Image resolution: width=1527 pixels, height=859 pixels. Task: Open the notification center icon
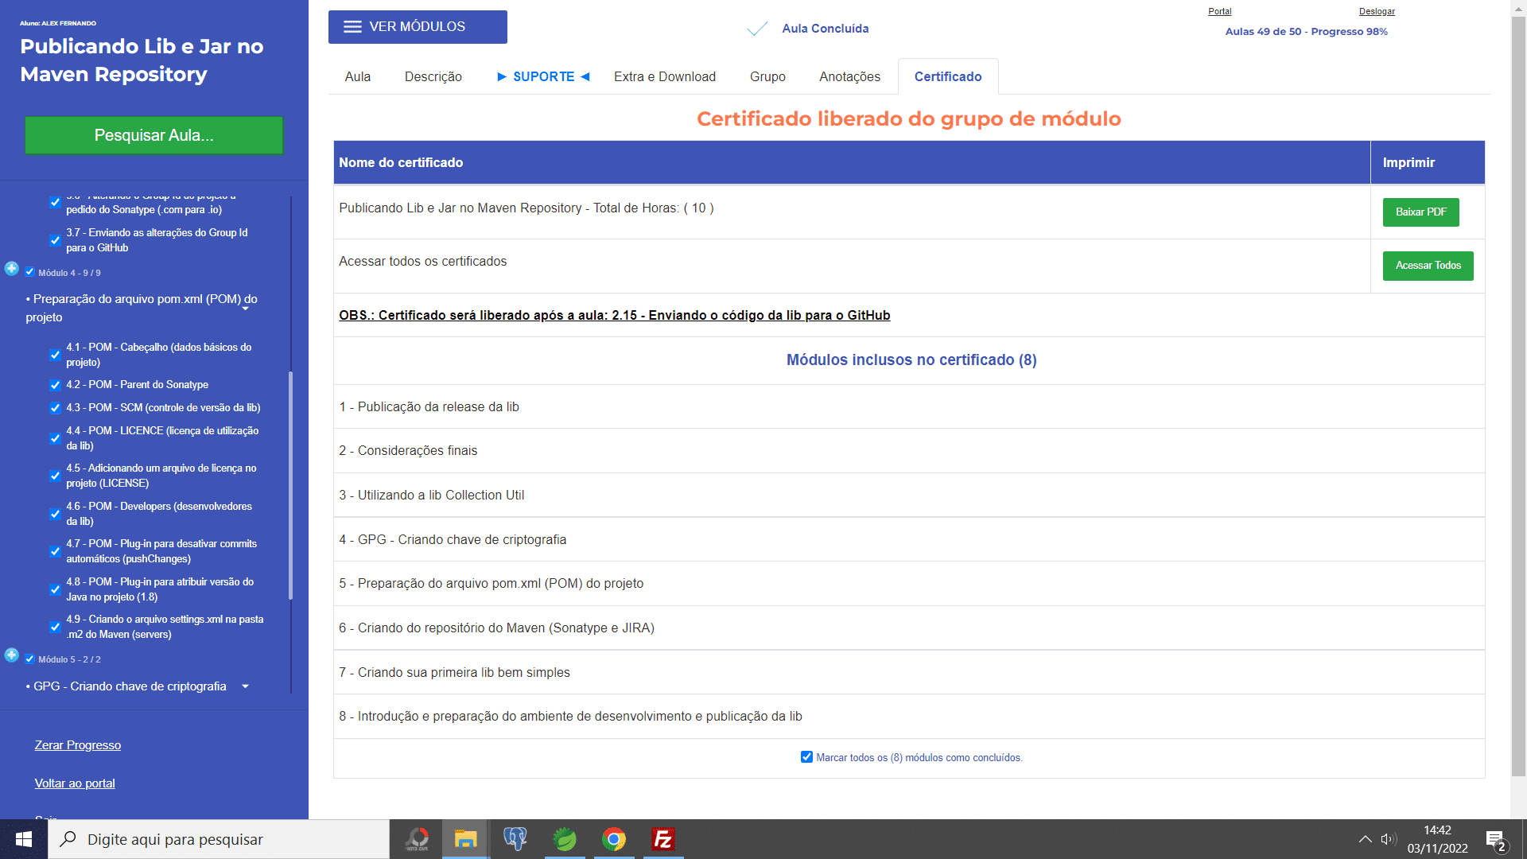[x=1495, y=840]
